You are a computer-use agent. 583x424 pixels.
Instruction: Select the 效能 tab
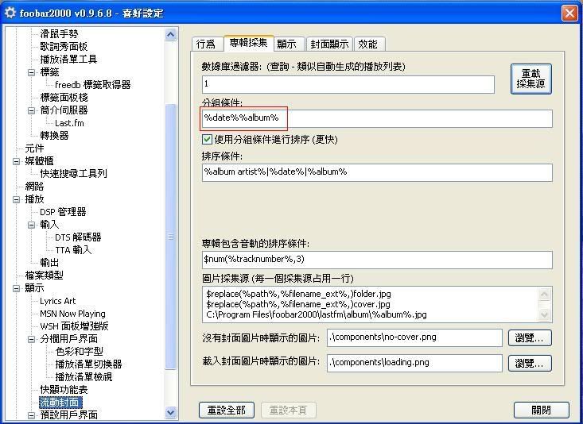point(367,44)
